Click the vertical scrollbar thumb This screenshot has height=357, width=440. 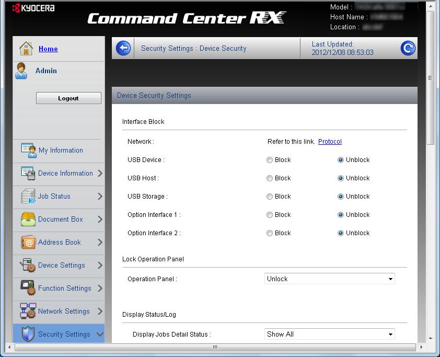(430, 78)
